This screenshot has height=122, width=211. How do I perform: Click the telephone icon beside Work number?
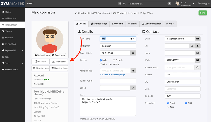point(198,60)
